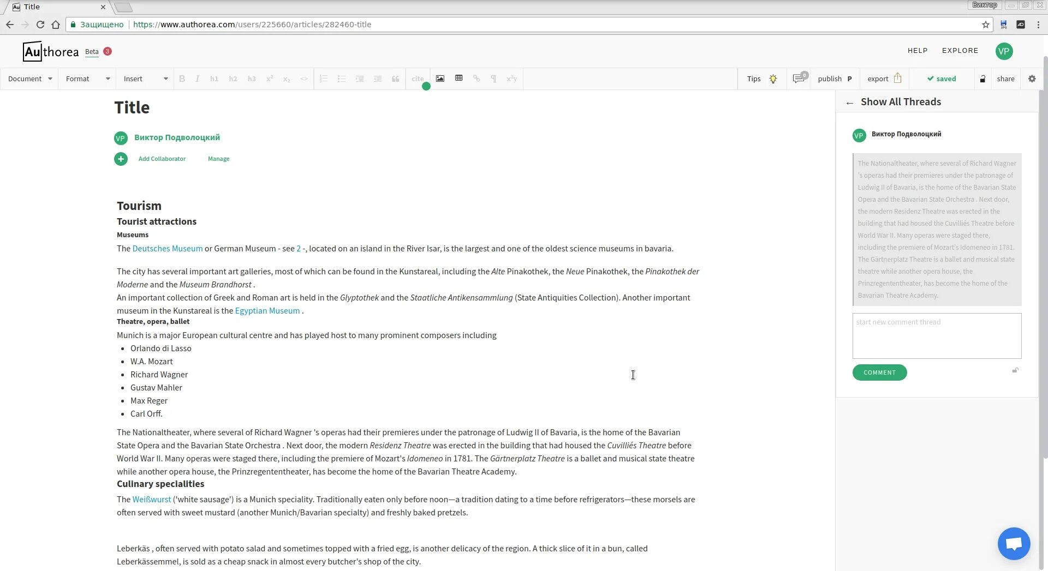Apply h2 heading style
The height and width of the screenshot is (571, 1048).
point(233,79)
